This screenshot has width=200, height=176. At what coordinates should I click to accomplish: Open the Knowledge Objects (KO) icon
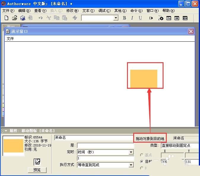coord(185,18)
